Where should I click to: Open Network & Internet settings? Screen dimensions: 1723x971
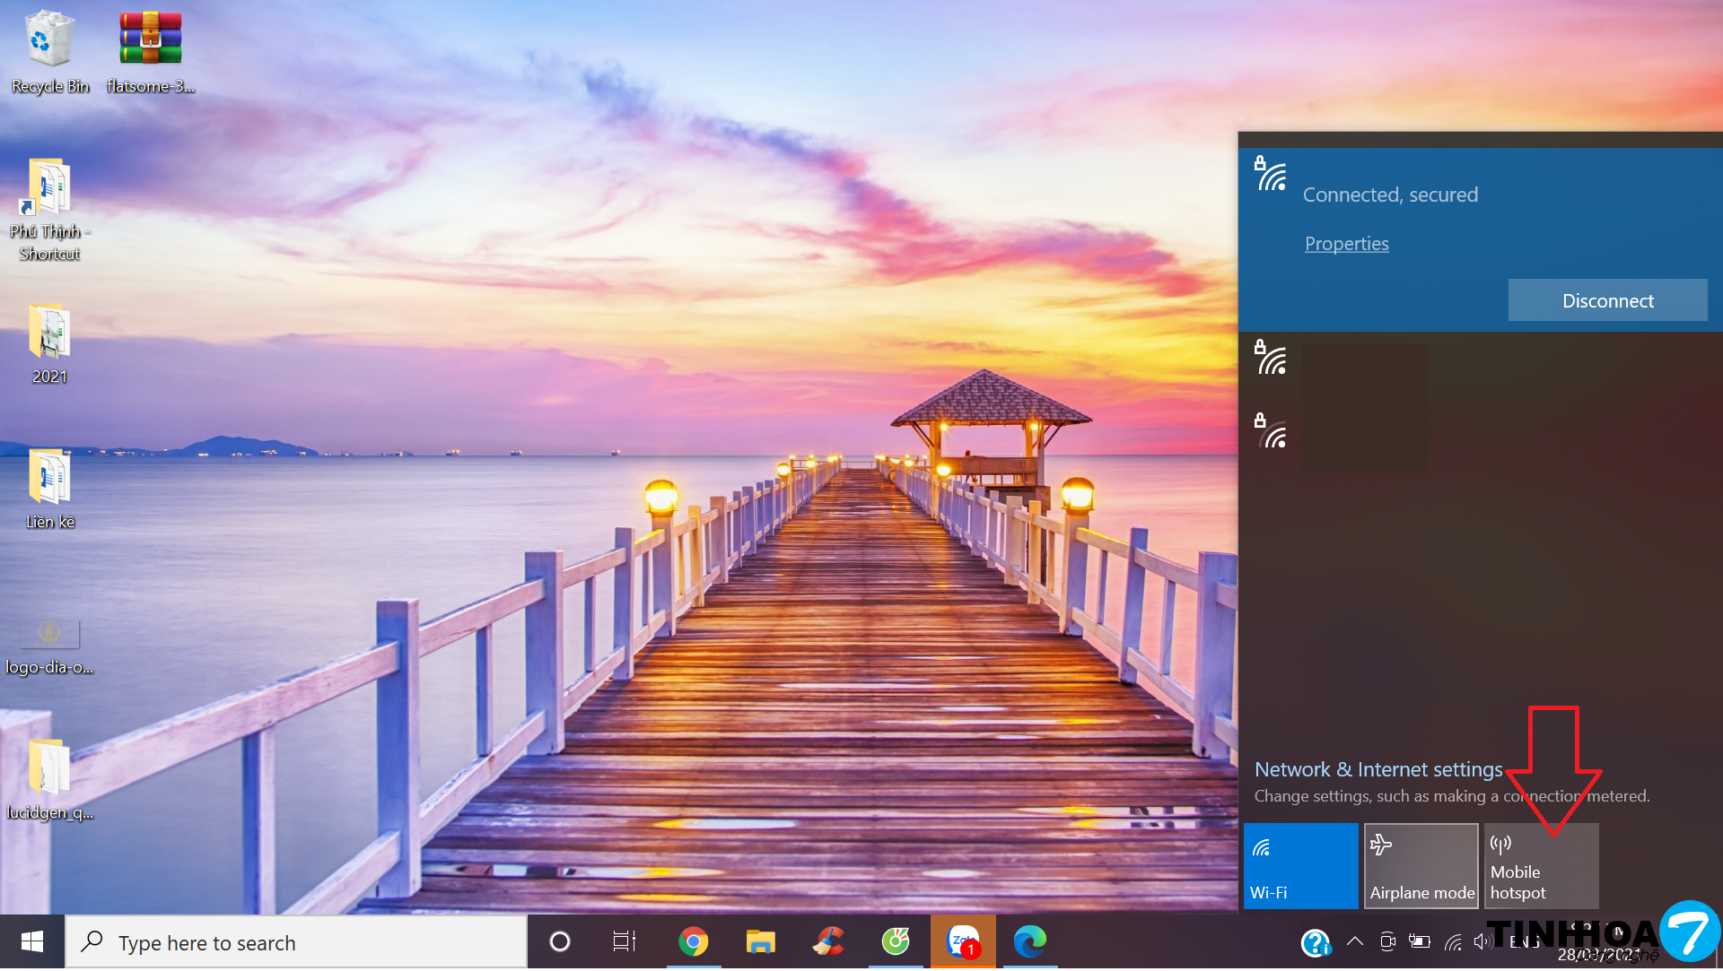click(x=1378, y=769)
